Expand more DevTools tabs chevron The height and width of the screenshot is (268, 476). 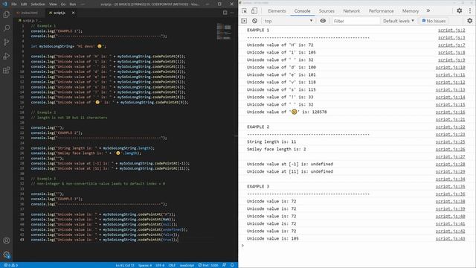428,10
